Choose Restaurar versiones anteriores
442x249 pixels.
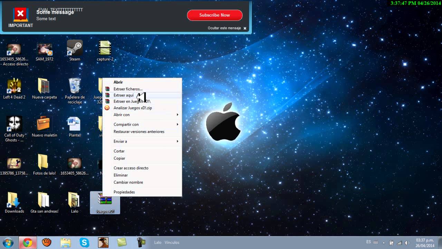(142, 132)
